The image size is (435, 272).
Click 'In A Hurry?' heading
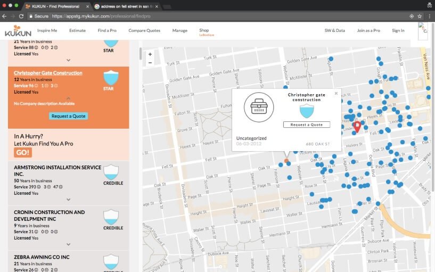29,136
